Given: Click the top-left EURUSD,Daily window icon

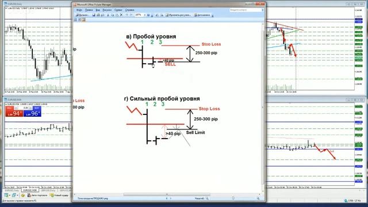Looking at the screenshot, I should pyautogui.click(x=6, y=4).
